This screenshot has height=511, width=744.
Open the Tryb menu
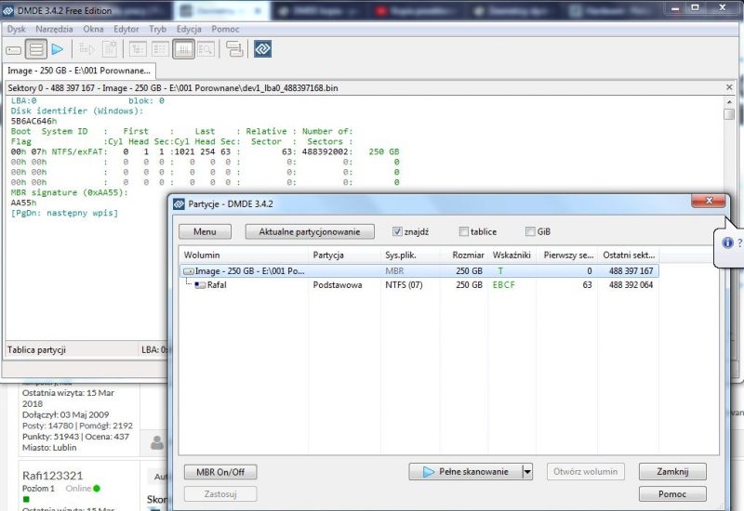point(157,29)
